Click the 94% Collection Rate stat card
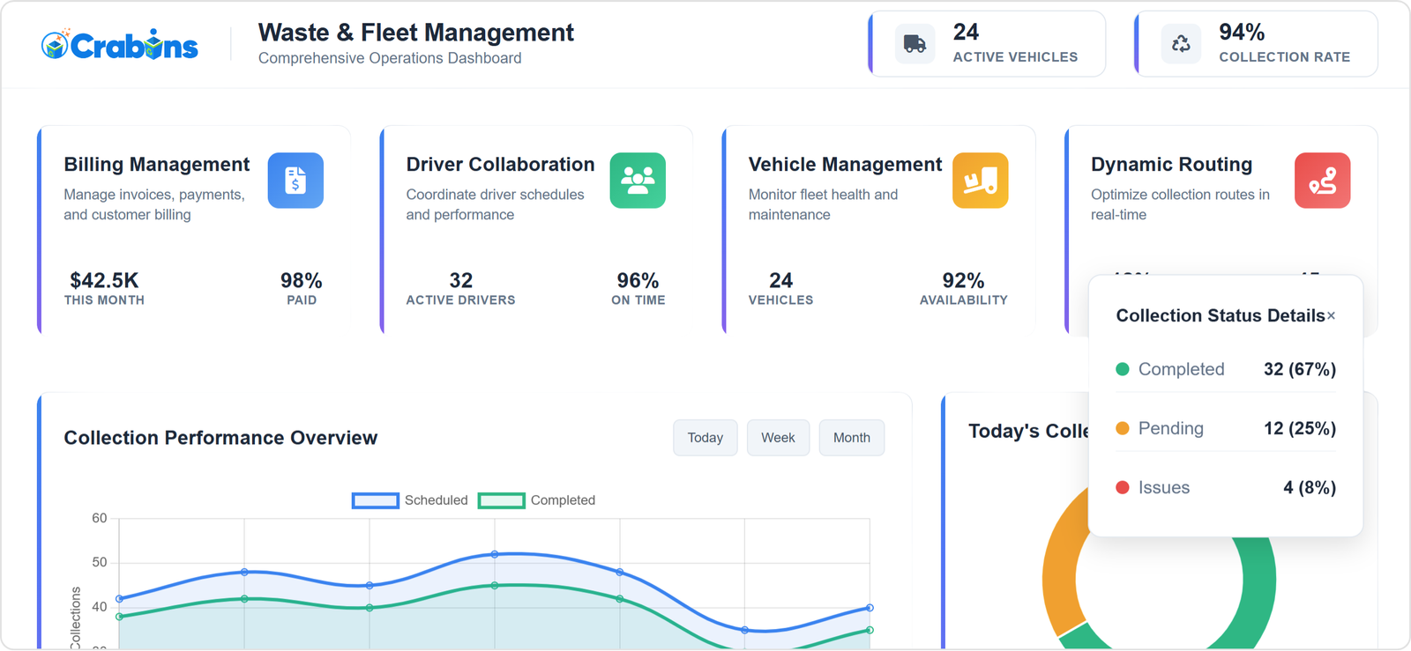This screenshot has height=651, width=1411. tap(1256, 44)
